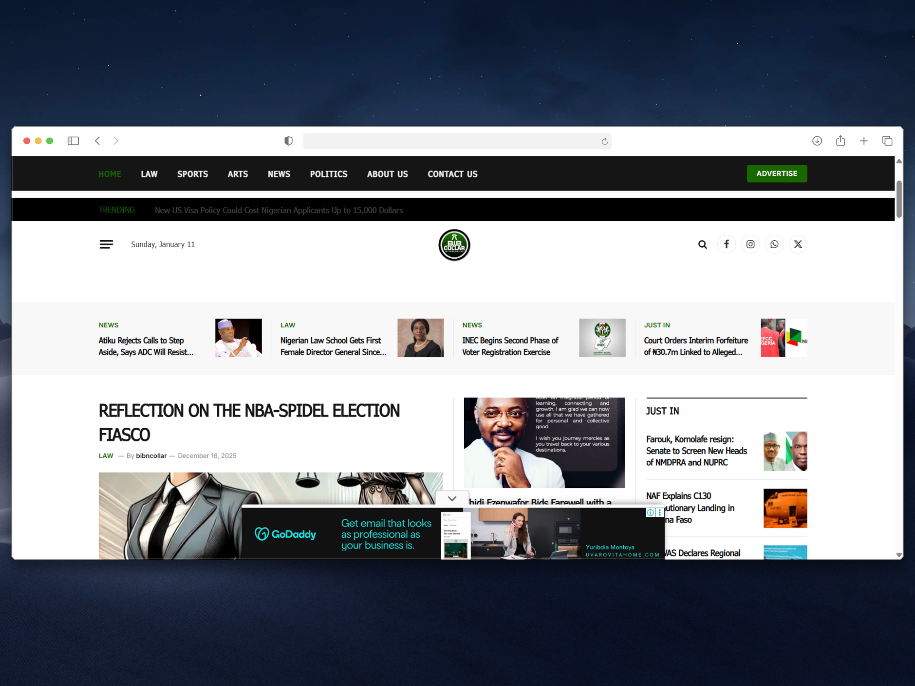
Task: Visit the Instagram social icon
Action: pyautogui.click(x=751, y=244)
